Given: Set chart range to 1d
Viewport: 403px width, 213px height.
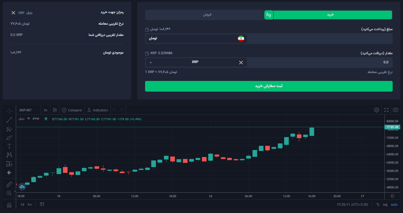Looking at the screenshot, I should click(x=22, y=204).
